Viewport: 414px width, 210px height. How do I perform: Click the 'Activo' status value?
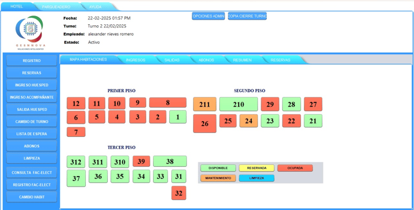click(94, 42)
